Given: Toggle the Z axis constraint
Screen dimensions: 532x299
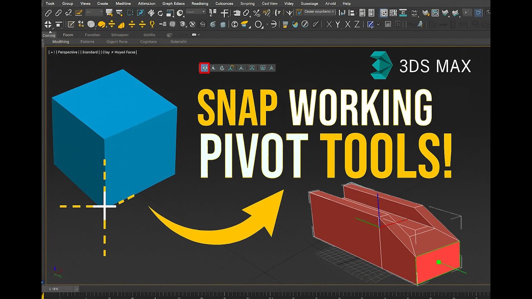Looking at the screenshot, I should 357,24.
